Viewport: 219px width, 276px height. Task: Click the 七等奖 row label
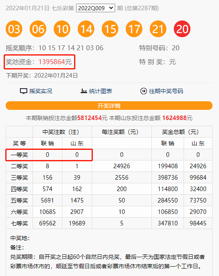(19, 223)
